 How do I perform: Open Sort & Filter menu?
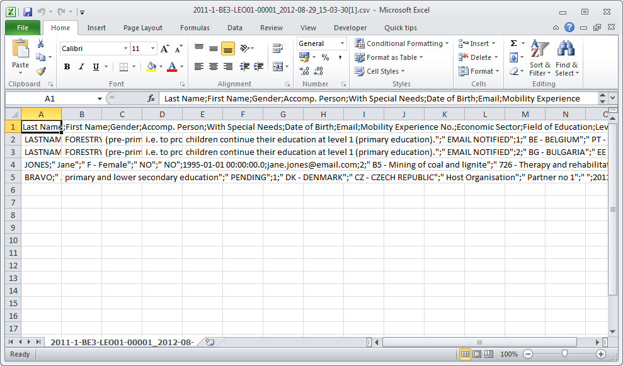click(x=540, y=58)
